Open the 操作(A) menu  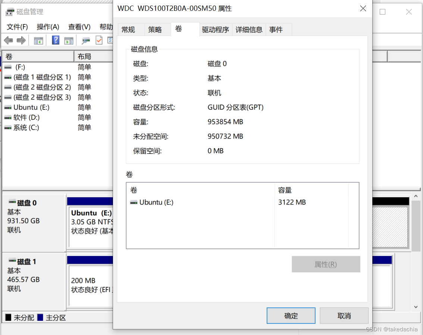point(48,27)
